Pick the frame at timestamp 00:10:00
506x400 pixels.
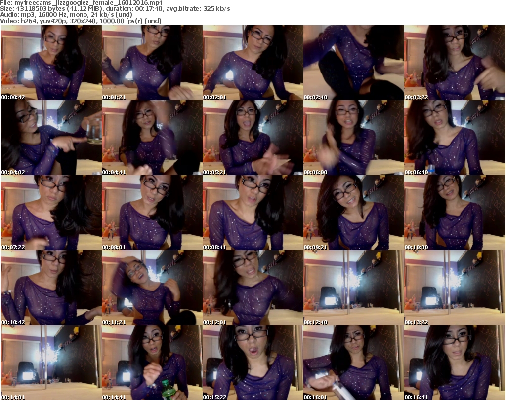point(455,213)
